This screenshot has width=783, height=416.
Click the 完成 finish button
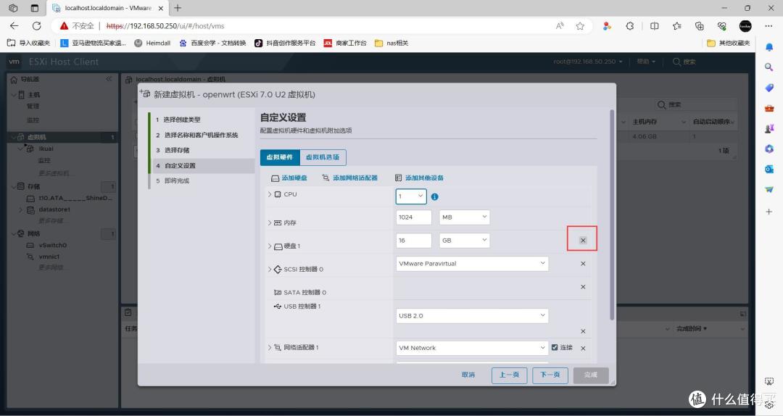click(591, 375)
